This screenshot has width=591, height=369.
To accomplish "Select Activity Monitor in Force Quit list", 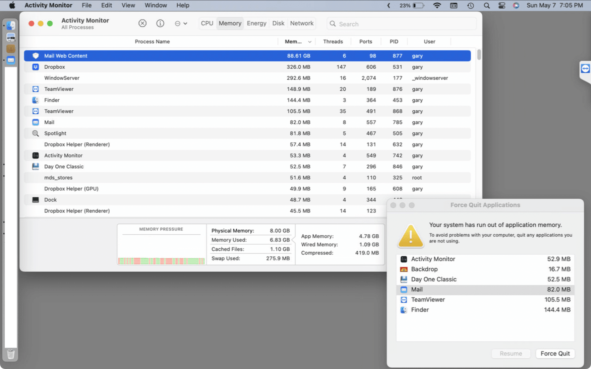I will [485, 259].
